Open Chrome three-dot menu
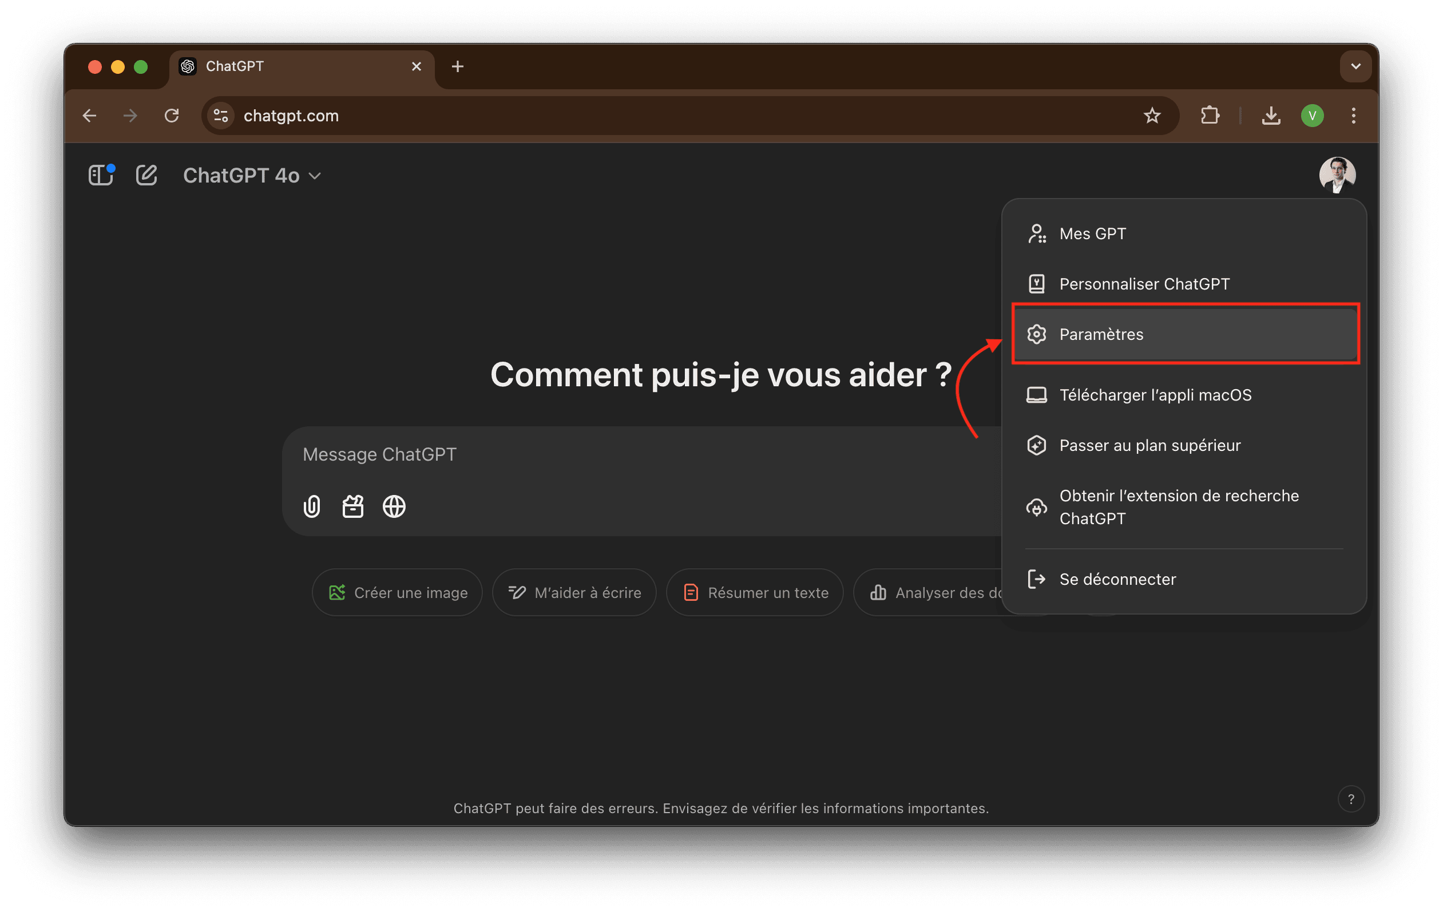 click(1353, 116)
